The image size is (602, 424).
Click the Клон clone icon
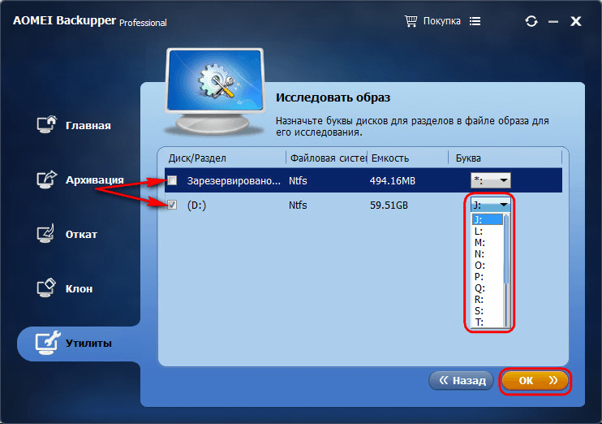(46, 288)
